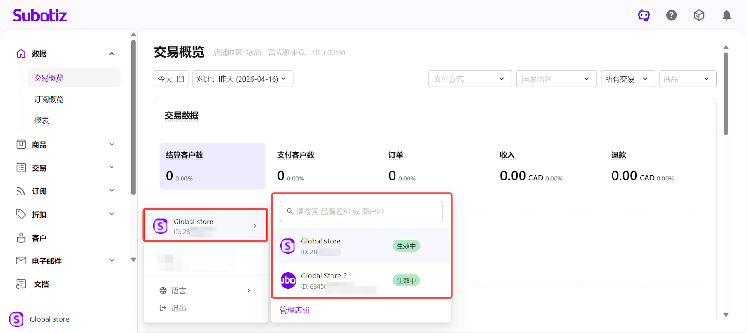Open notifications bell icon
Image resolution: width=747 pixels, height=333 pixels.
[x=726, y=15]
